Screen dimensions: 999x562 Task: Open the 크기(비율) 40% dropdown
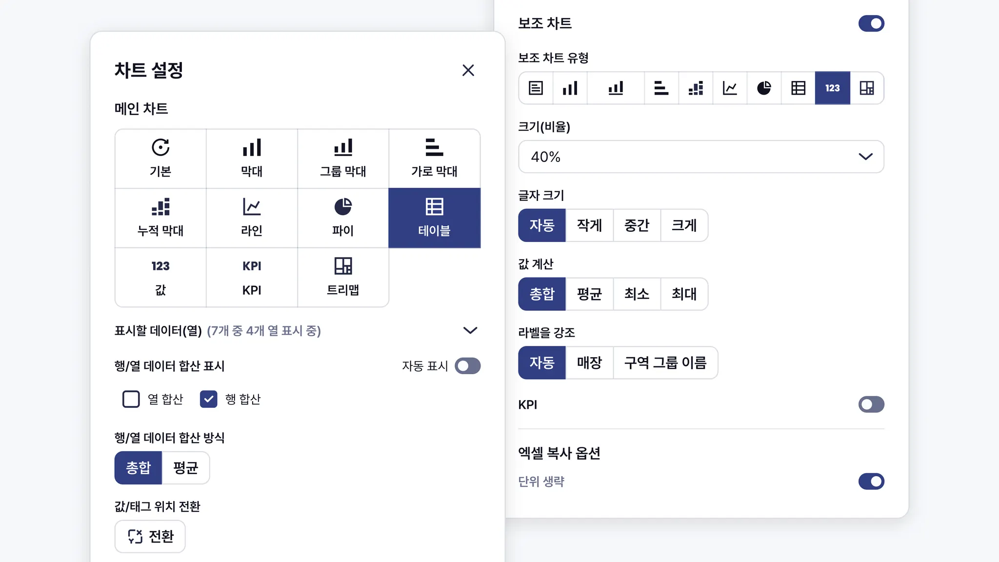701,157
